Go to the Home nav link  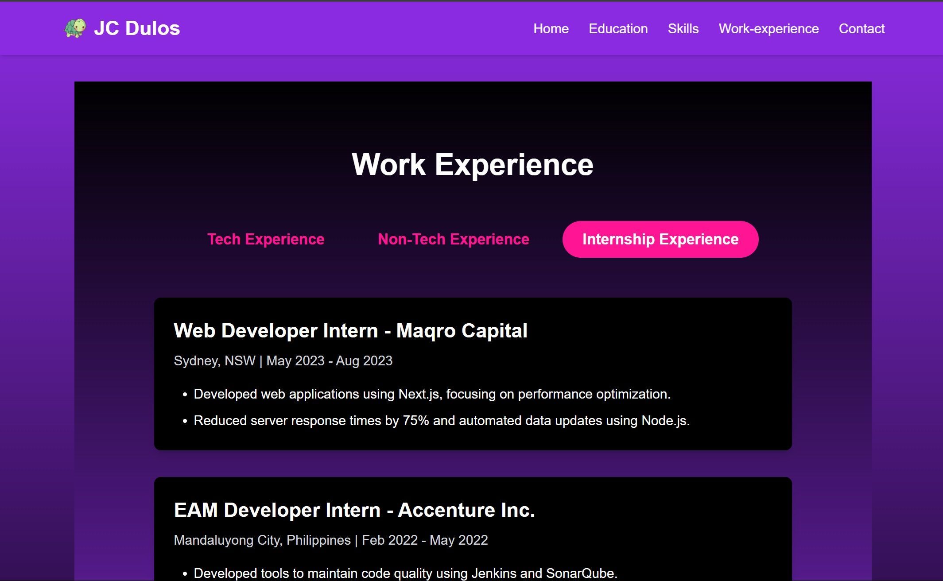pyautogui.click(x=551, y=29)
